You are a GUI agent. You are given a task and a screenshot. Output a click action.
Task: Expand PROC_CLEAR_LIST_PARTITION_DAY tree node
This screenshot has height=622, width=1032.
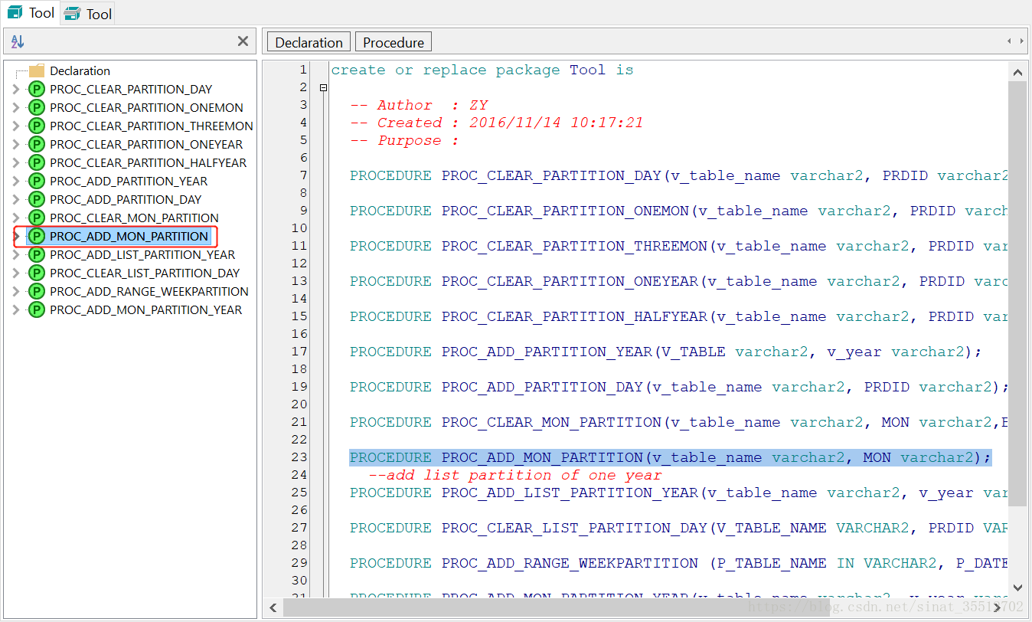pyautogui.click(x=16, y=273)
